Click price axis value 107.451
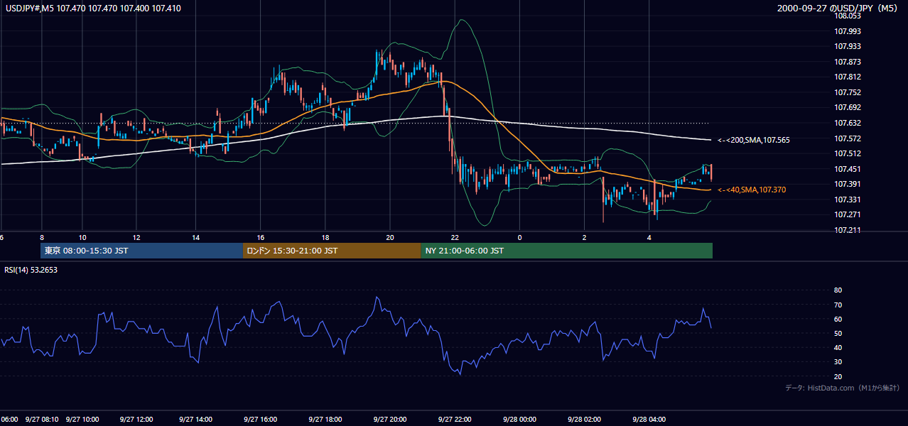 (x=848, y=169)
